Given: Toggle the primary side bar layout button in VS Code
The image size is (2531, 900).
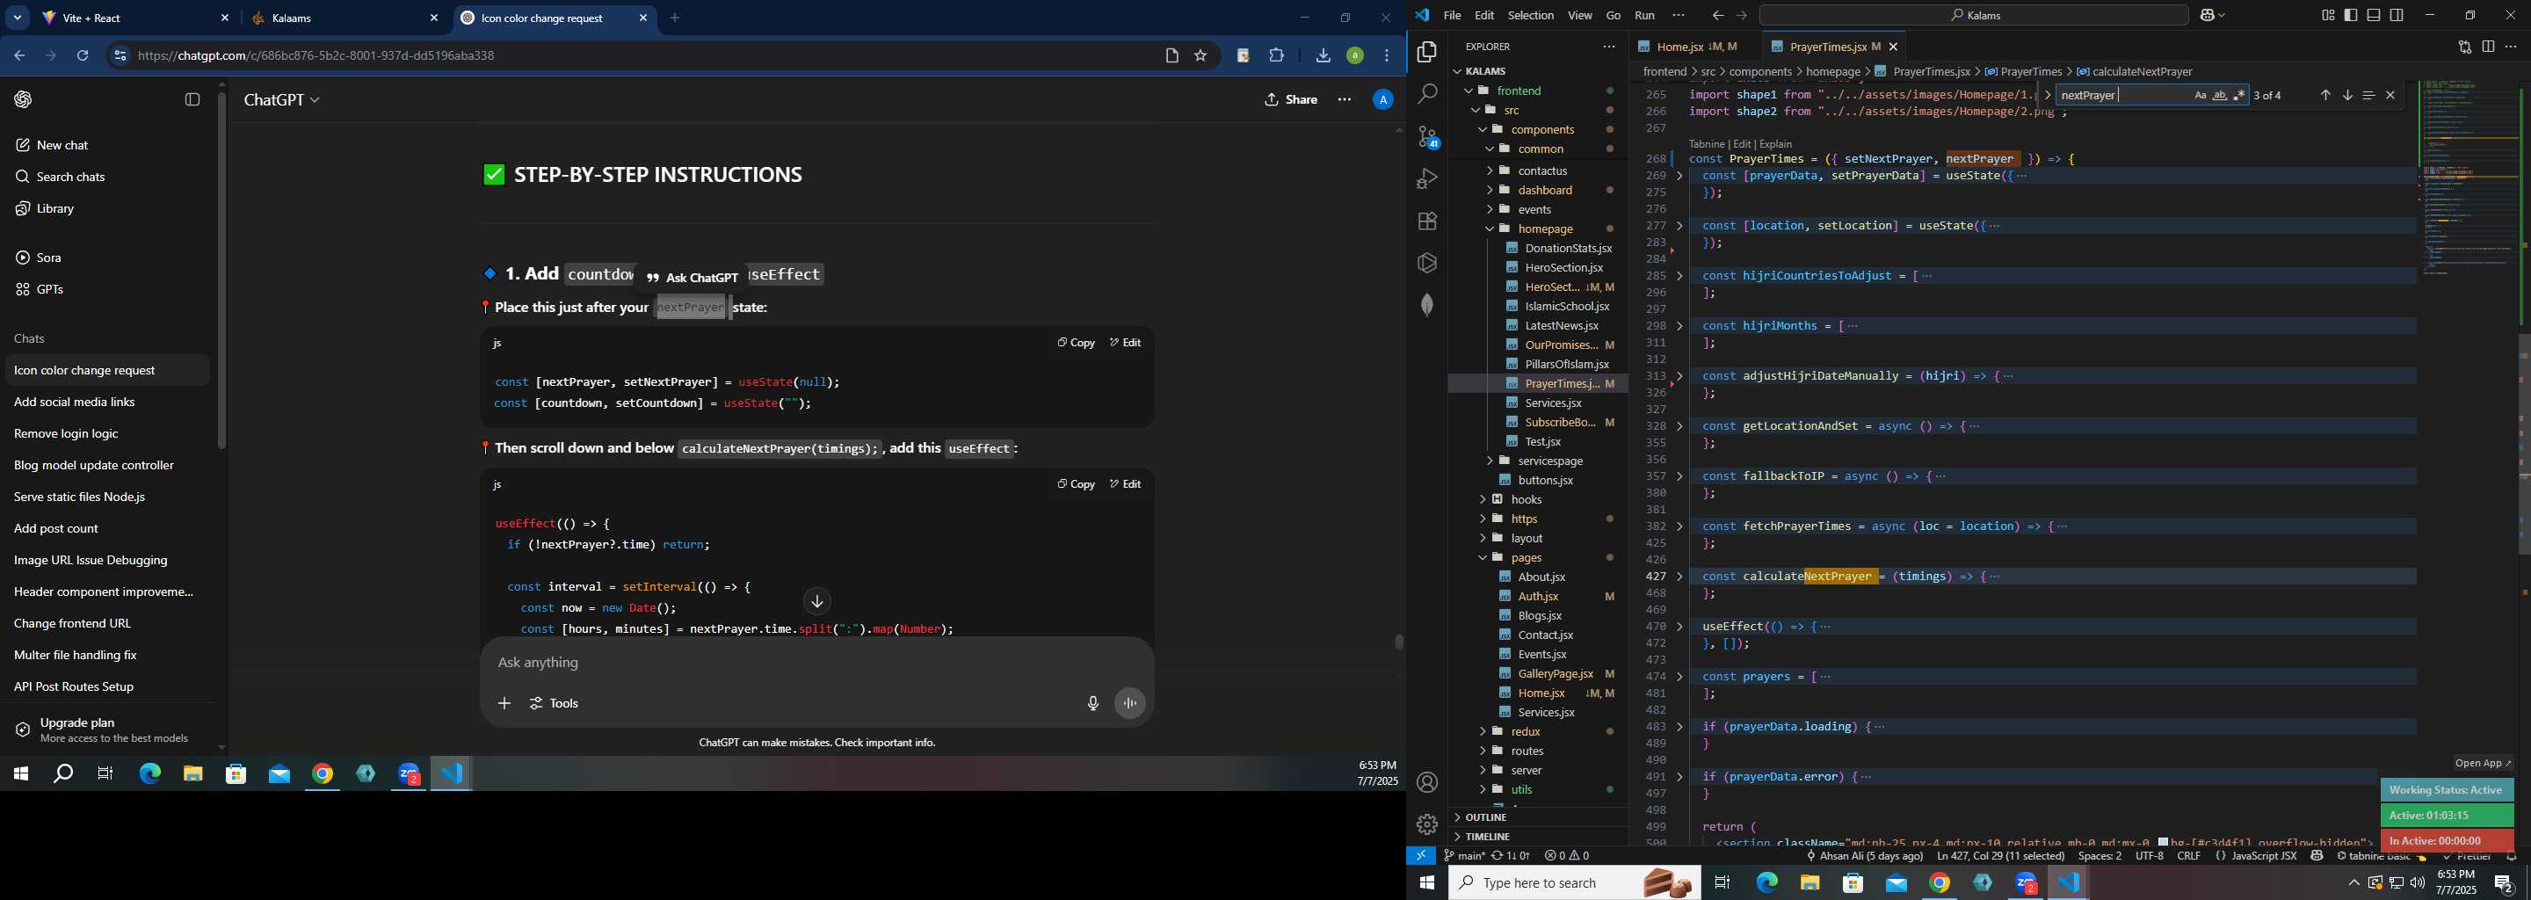Looking at the screenshot, I should pyautogui.click(x=2351, y=15).
